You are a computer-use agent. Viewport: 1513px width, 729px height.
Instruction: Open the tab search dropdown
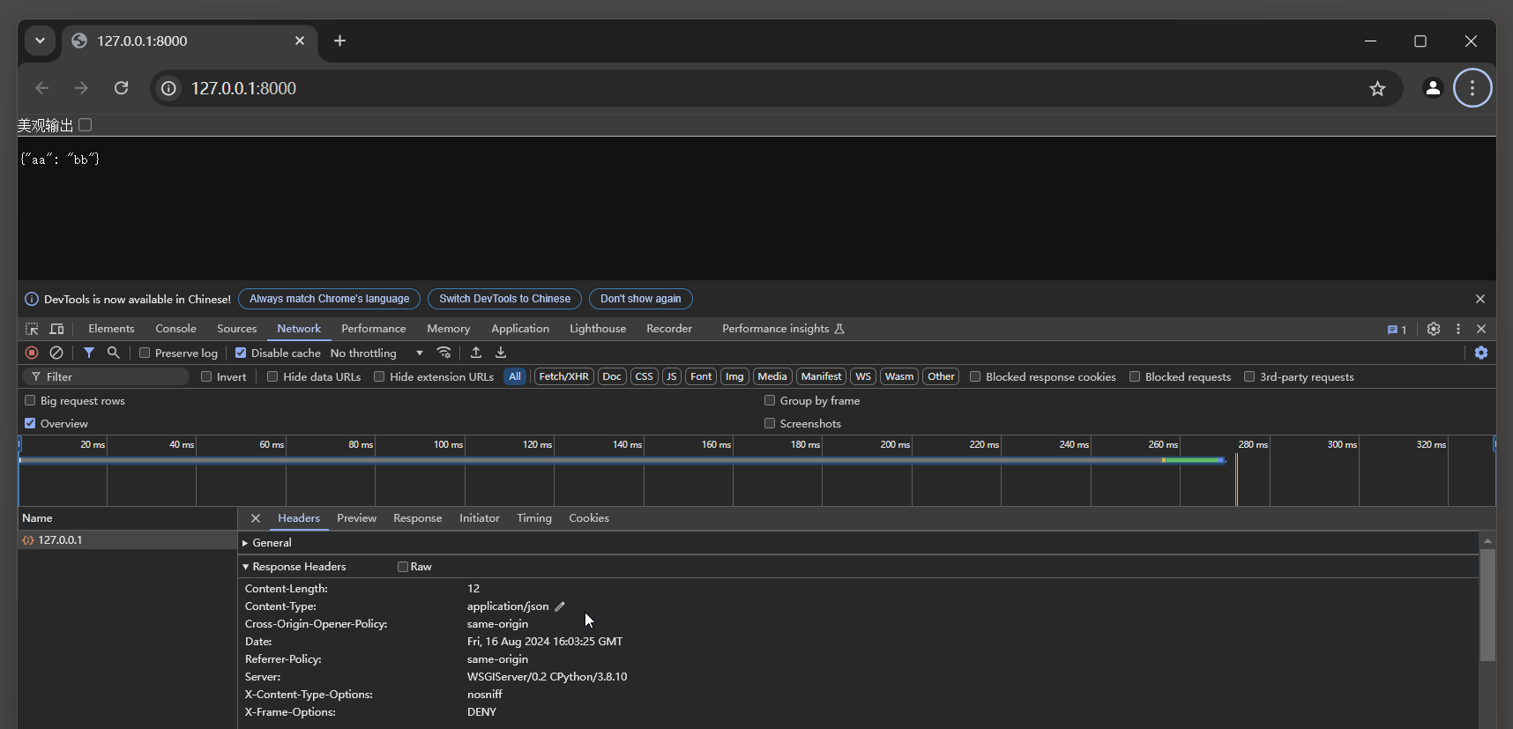(x=40, y=41)
